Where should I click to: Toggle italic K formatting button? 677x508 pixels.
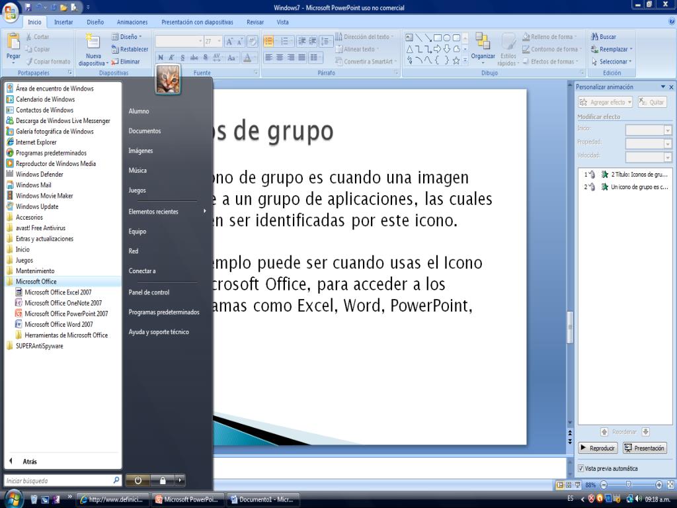pyautogui.click(x=171, y=58)
